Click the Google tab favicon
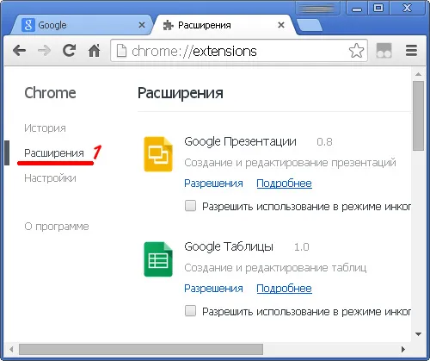The image size is (430, 361). pos(28,25)
